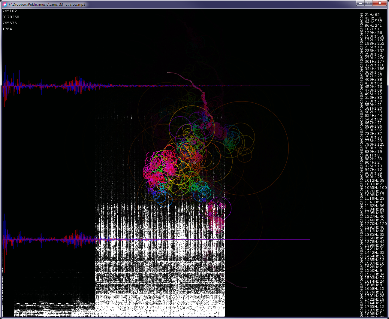Viewport: 389px width, 319px height.
Task: Click the '@ 301Hz 177' frequency entry
Action: tap(372, 62)
